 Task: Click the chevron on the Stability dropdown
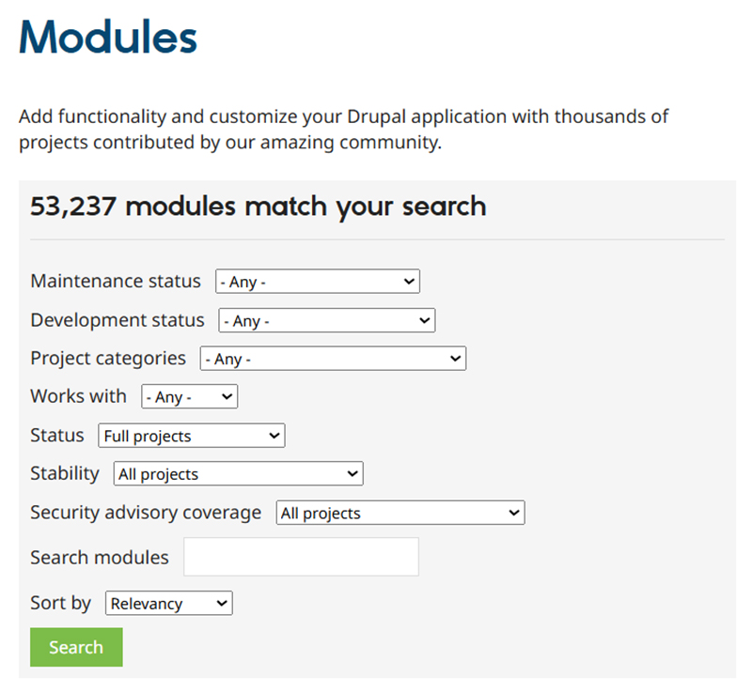point(352,473)
